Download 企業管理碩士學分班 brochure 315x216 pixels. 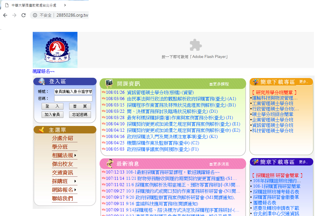[273, 120]
